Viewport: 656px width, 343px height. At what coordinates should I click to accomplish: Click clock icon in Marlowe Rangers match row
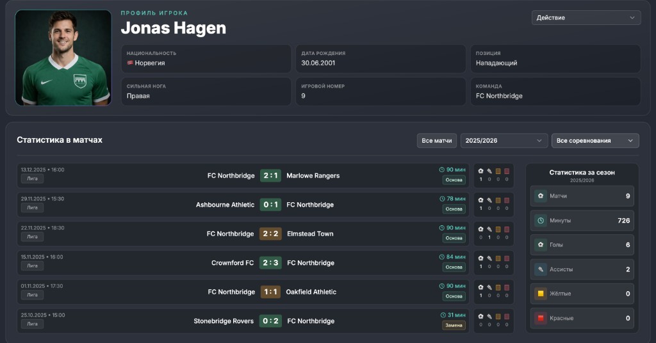pyautogui.click(x=441, y=170)
